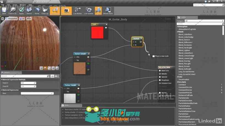Open the Lit view mode dropdown
This screenshot has width=225, height=126.
22,19
